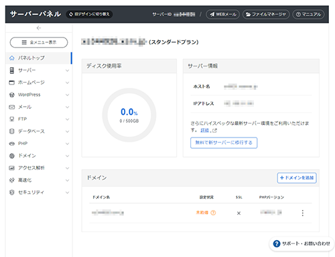Click the SSL status X mark
This screenshot has width=335, height=257.
pos(239,213)
